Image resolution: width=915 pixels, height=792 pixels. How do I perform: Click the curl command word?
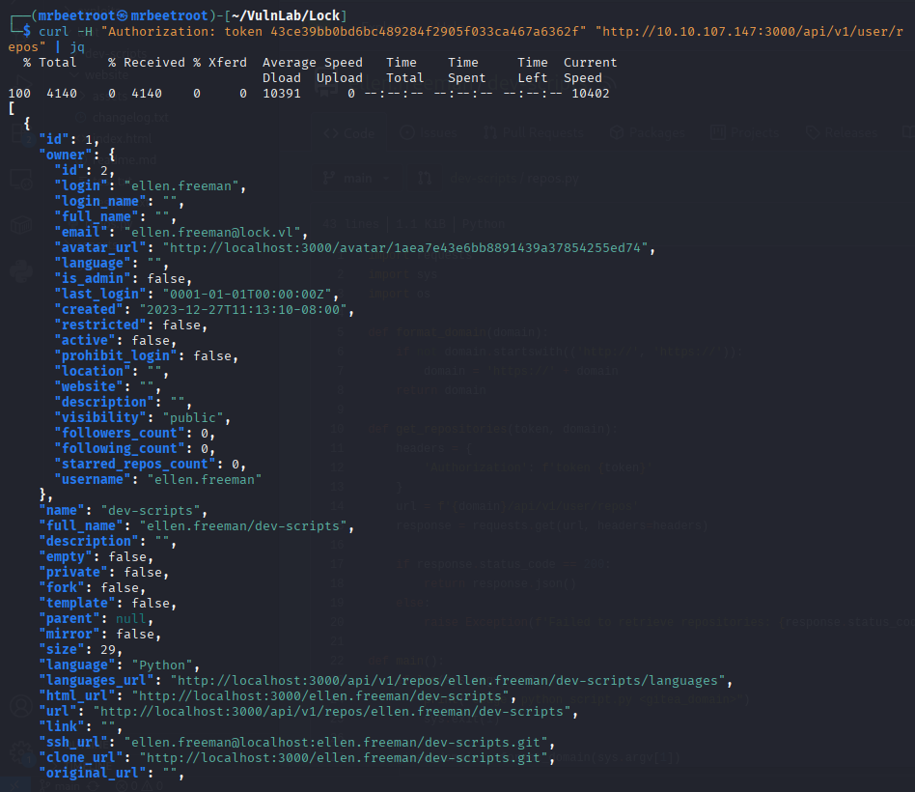54,32
